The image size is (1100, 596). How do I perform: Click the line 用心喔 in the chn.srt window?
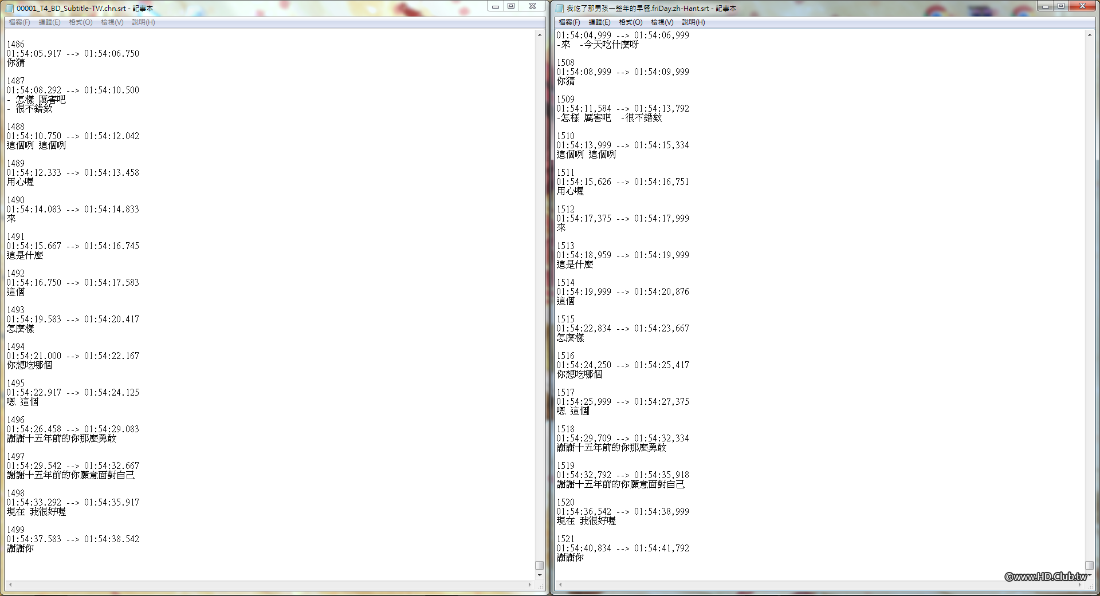pyautogui.click(x=20, y=181)
